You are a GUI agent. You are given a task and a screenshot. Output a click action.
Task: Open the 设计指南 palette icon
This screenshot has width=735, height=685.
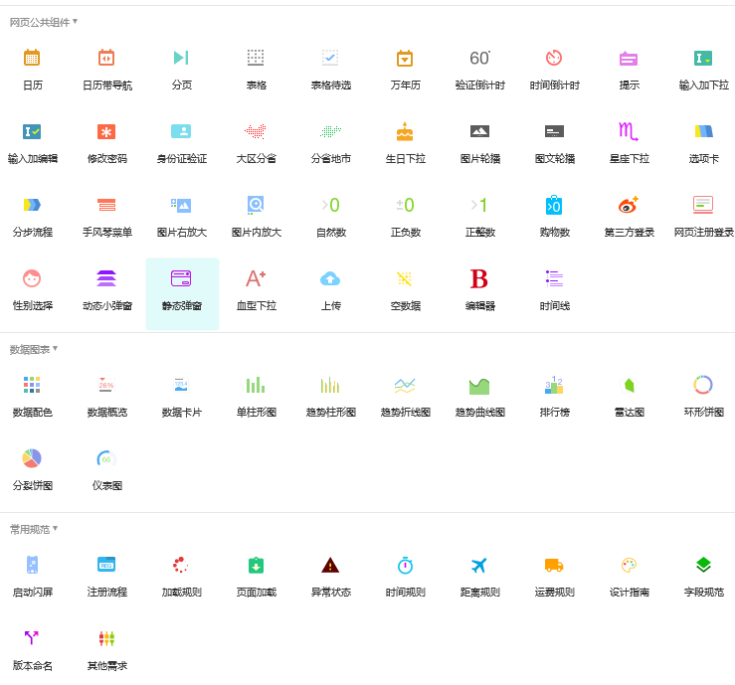pyautogui.click(x=629, y=565)
